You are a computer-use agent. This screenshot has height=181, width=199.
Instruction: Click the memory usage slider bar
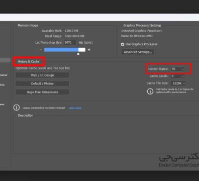pos(65,50)
